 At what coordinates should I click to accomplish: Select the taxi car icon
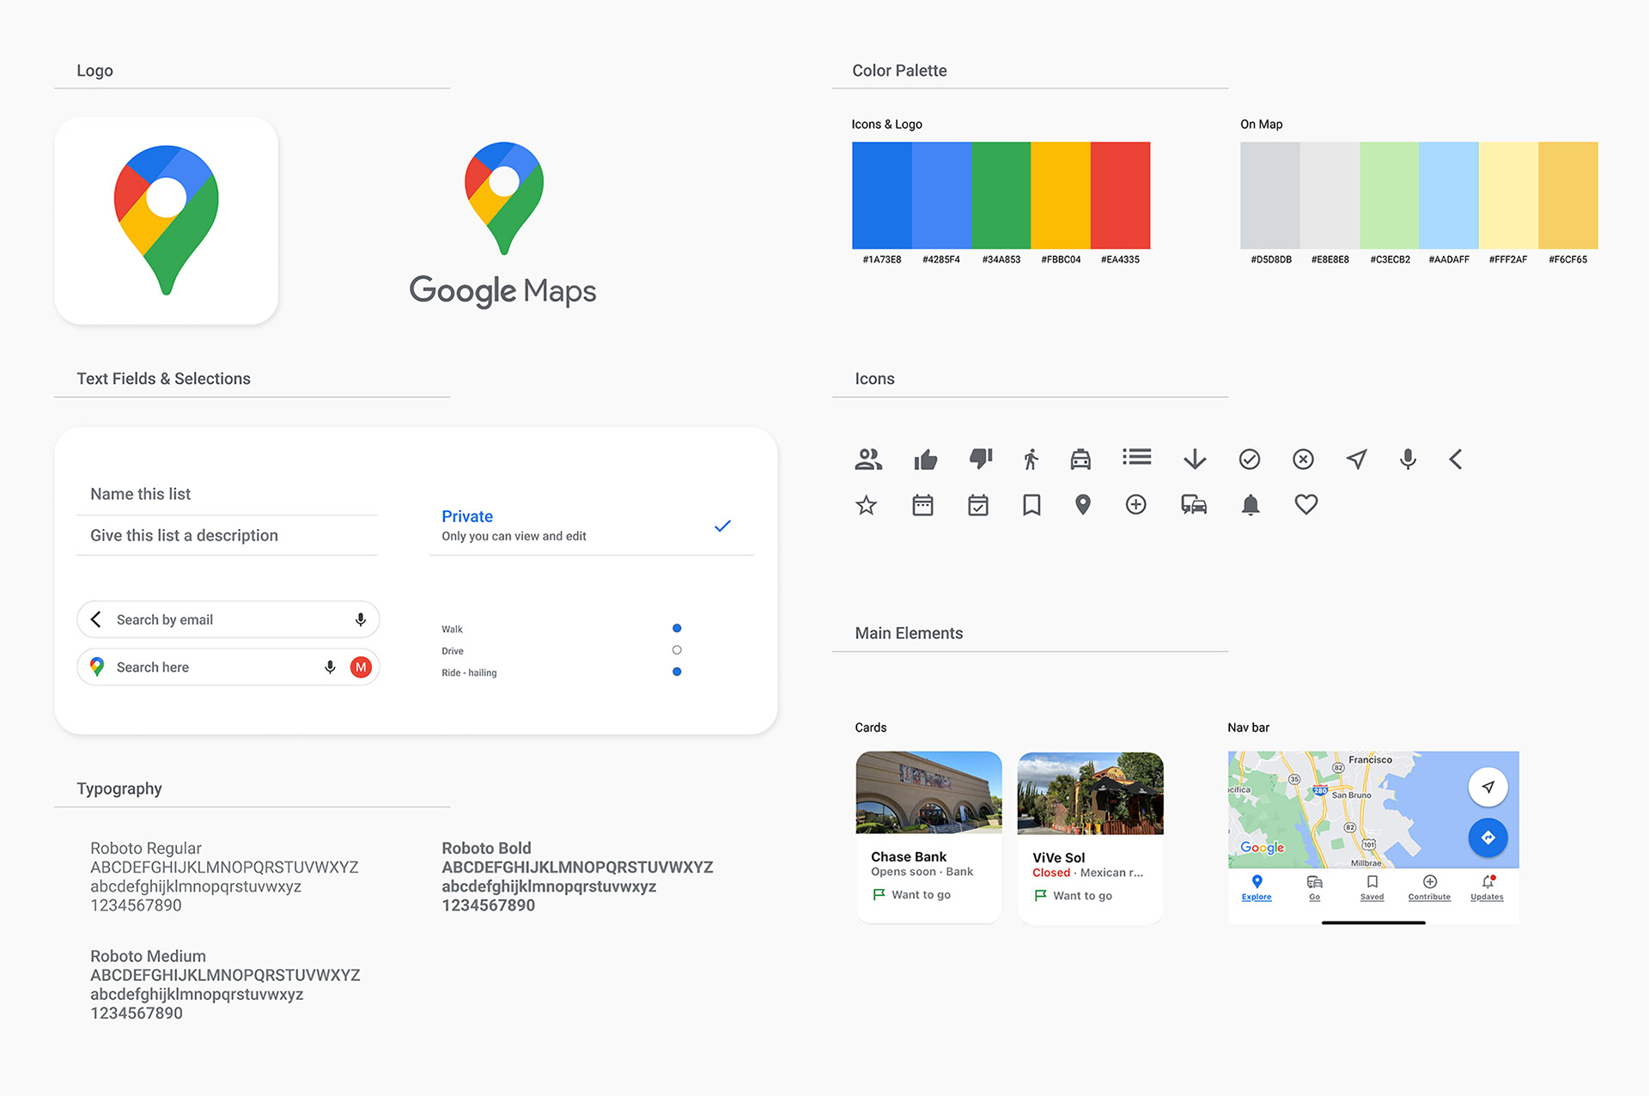click(x=1080, y=460)
